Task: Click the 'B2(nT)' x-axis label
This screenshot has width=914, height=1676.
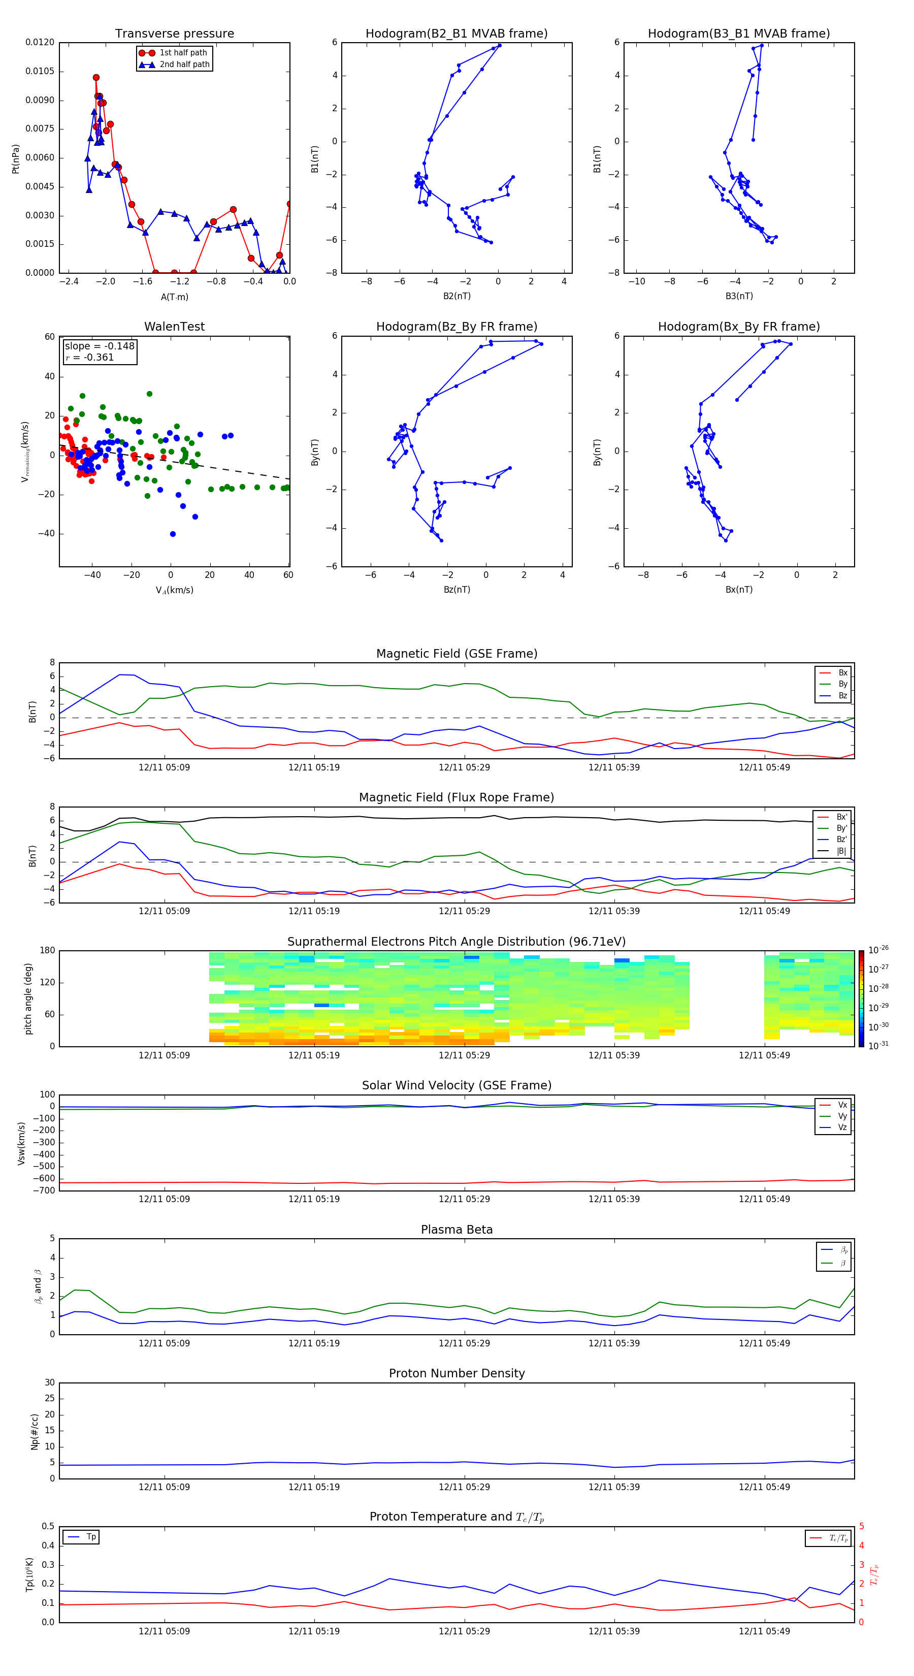Action: (x=456, y=296)
